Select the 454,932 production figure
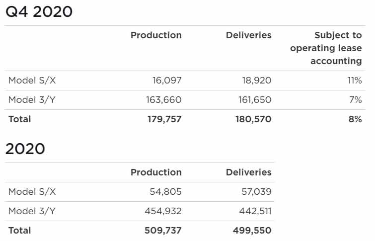Image resolution: width=375 pixels, height=241 pixels. [163, 211]
